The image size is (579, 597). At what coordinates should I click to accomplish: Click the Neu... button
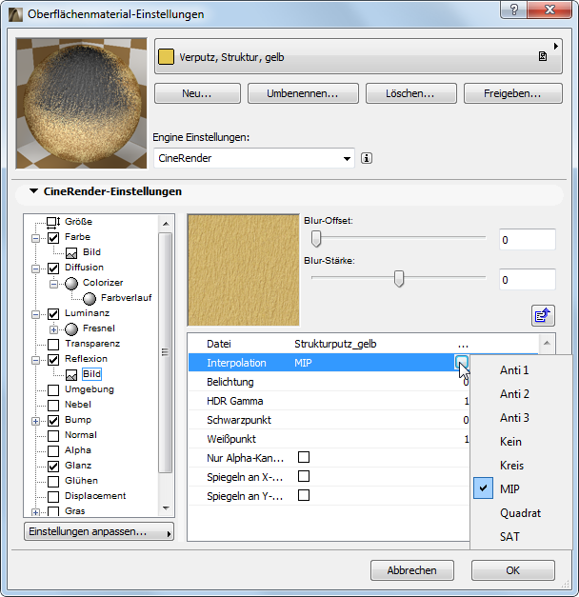tap(197, 93)
